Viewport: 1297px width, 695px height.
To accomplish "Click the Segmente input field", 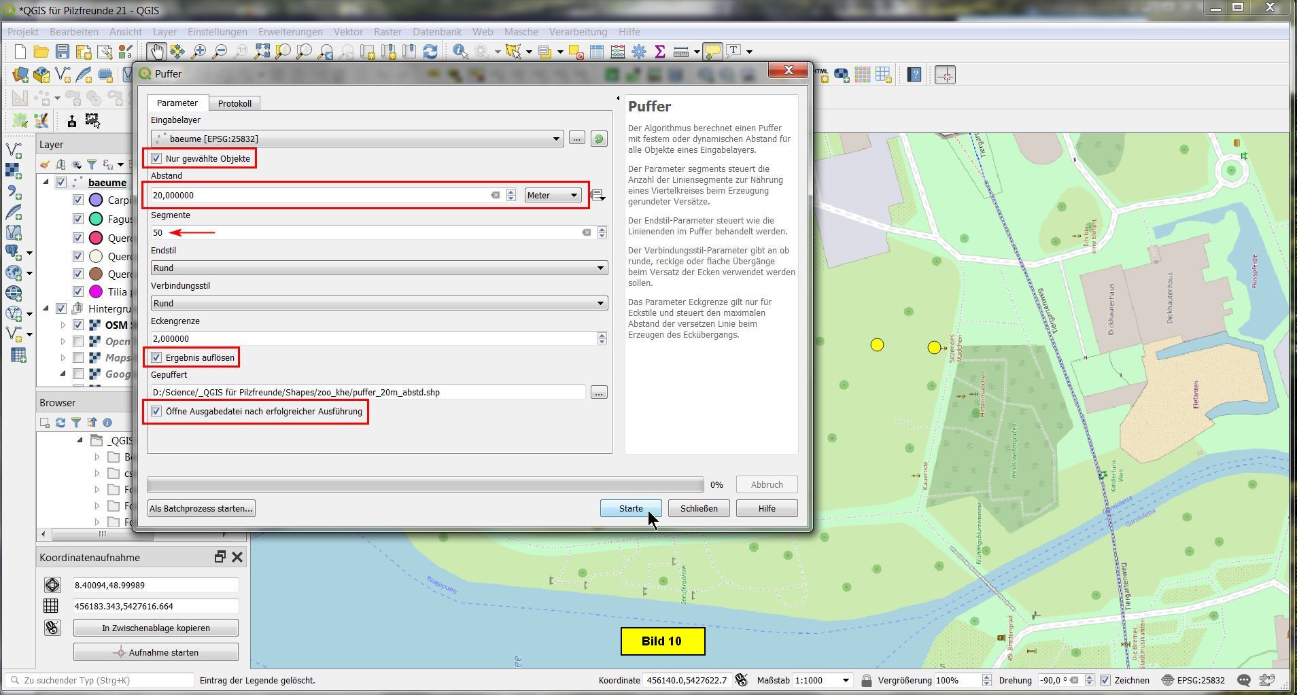I will [x=367, y=233].
